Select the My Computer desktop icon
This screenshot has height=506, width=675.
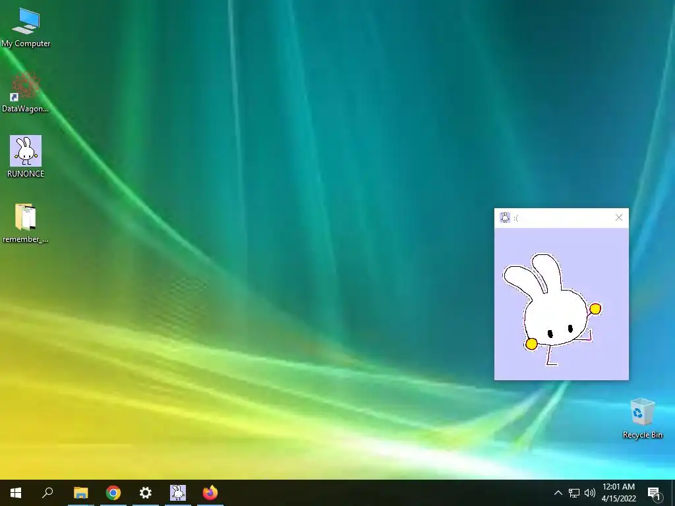point(26,28)
